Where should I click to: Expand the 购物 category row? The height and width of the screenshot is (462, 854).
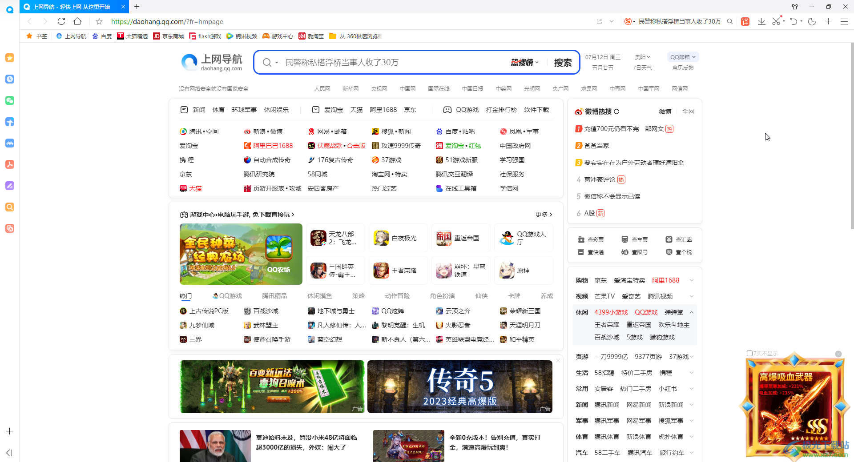692,280
